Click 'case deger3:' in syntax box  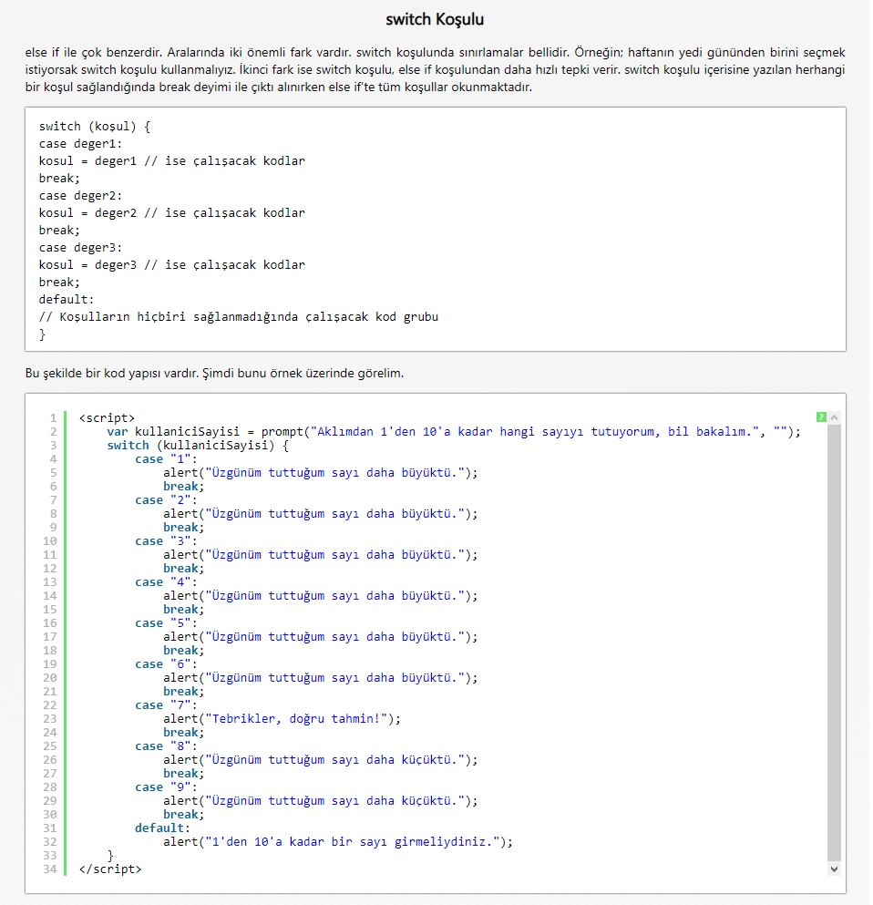coord(81,248)
